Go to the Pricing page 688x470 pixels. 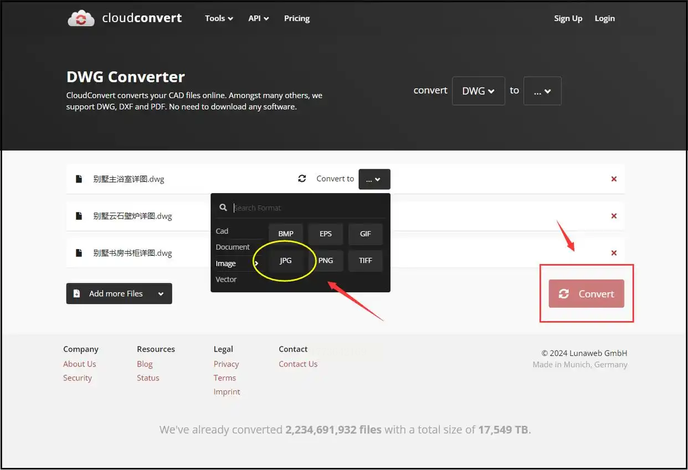(297, 18)
